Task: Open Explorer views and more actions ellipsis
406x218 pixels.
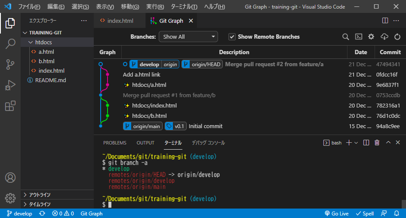Action: click(x=84, y=21)
